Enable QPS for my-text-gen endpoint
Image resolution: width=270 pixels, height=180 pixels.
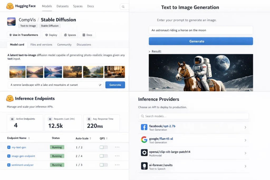(103, 147)
